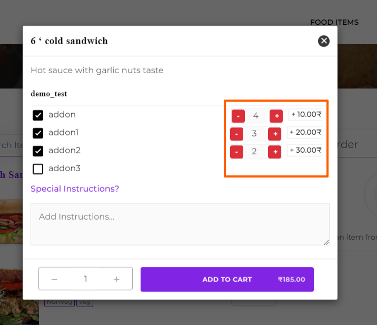Viewport: 377px width, 325px height.
Task: Increase addon quantity with plus button
Action: point(276,116)
